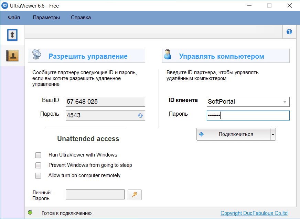Open the remote control sidebar tab icon
300x219 pixels.
pos(12,35)
